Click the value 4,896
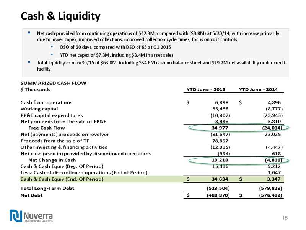This screenshot has width=306, height=230. [274, 102]
